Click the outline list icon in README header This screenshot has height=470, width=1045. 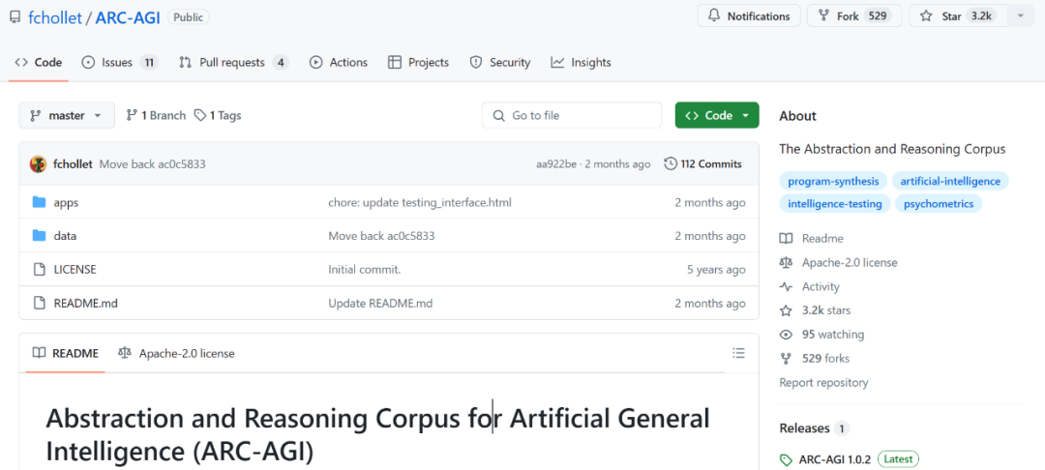[739, 353]
